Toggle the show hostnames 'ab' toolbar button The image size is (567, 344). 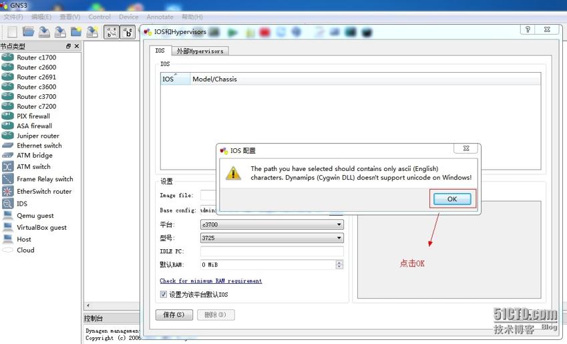128,32
